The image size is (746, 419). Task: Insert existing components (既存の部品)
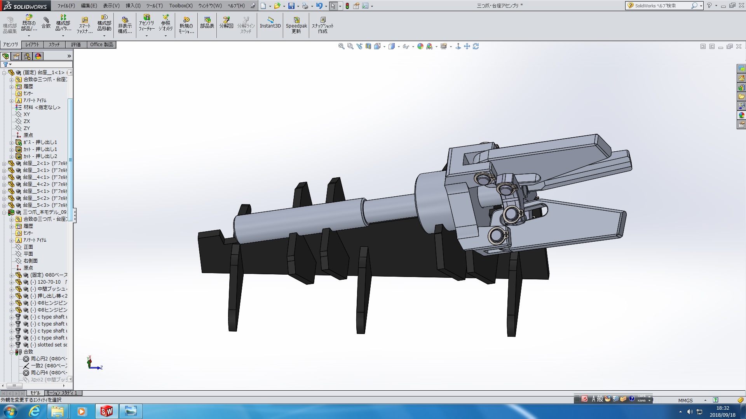[x=29, y=23]
